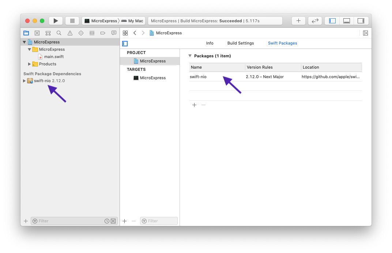This screenshot has width=392, height=253.
Task: Select swift-nio 2.12.0 in navigator
Action: pyautogui.click(x=49, y=81)
